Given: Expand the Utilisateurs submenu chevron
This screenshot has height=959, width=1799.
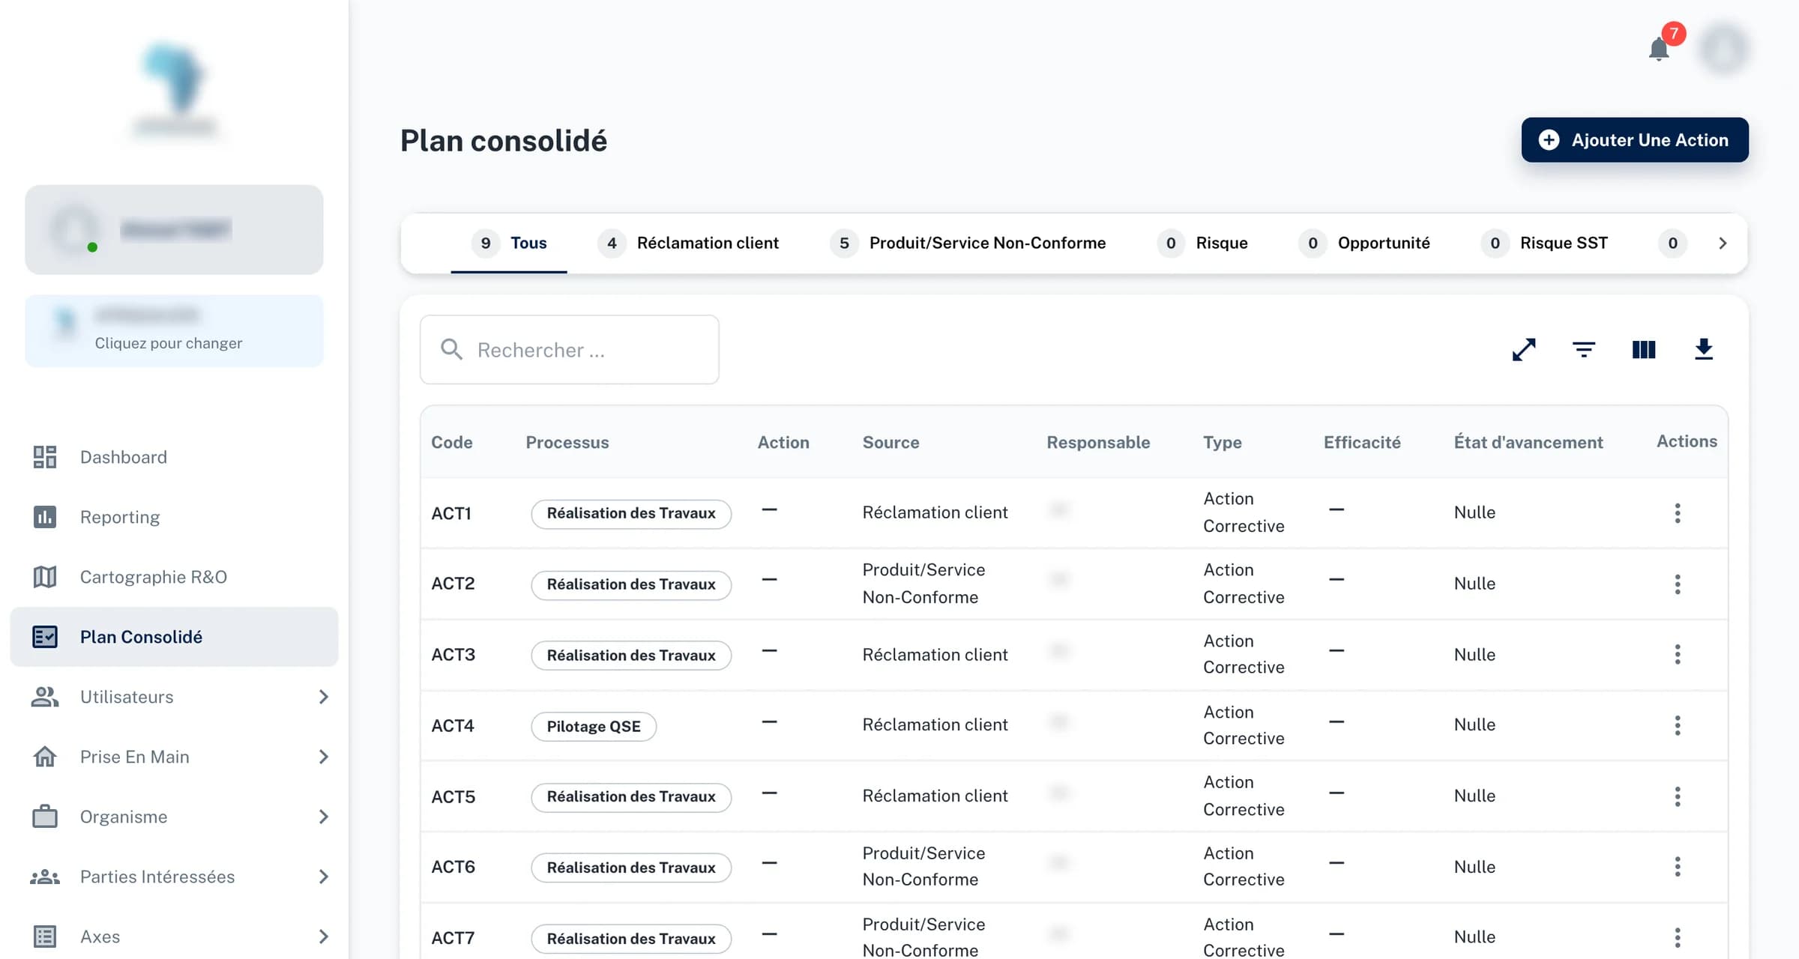Looking at the screenshot, I should (x=323, y=697).
